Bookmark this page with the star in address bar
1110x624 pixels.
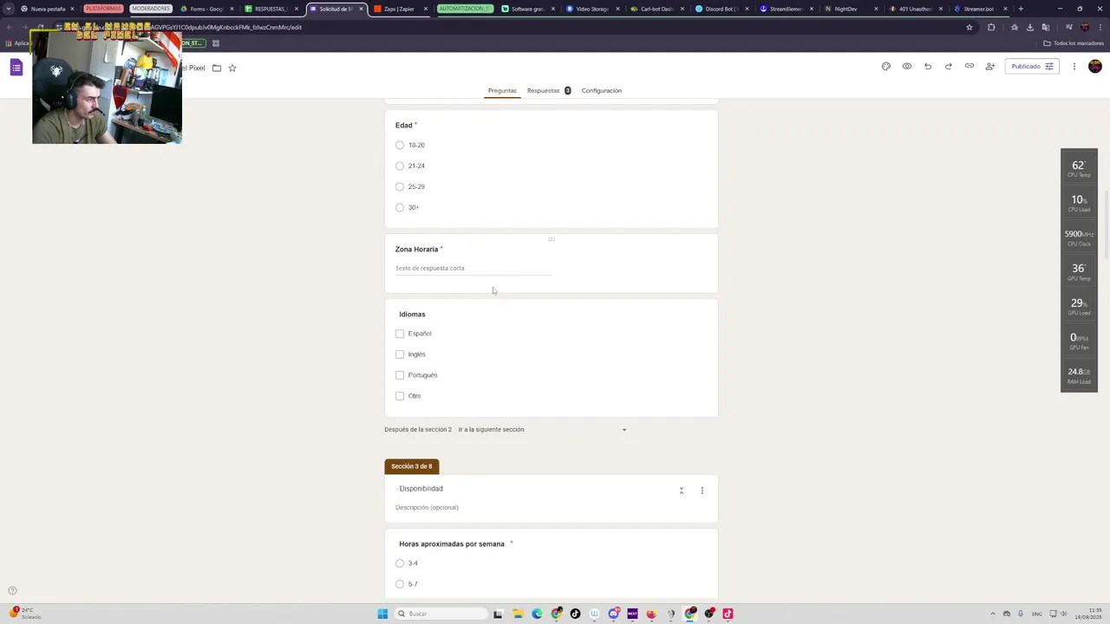point(970,27)
